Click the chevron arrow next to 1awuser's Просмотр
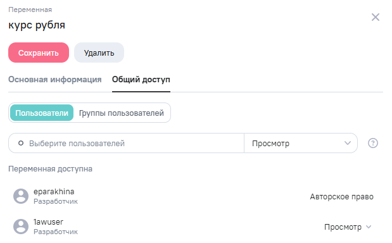The width and height of the screenshot is (392, 243). click(x=369, y=227)
